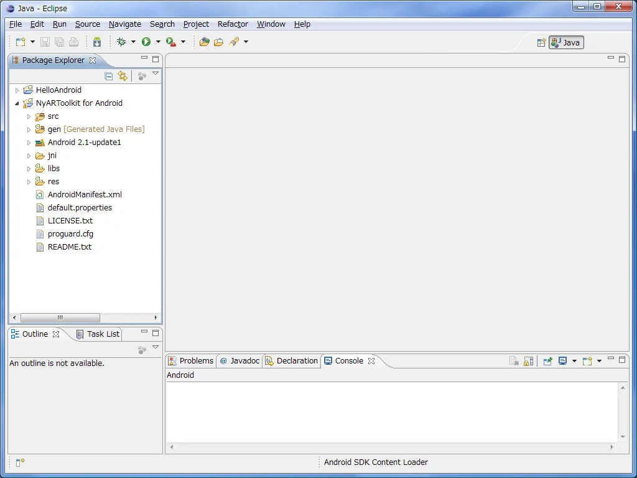Image resolution: width=637 pixels, height=478 pixels.
Task: Maximize the Package Explorer view
Action: coord(156,59)
